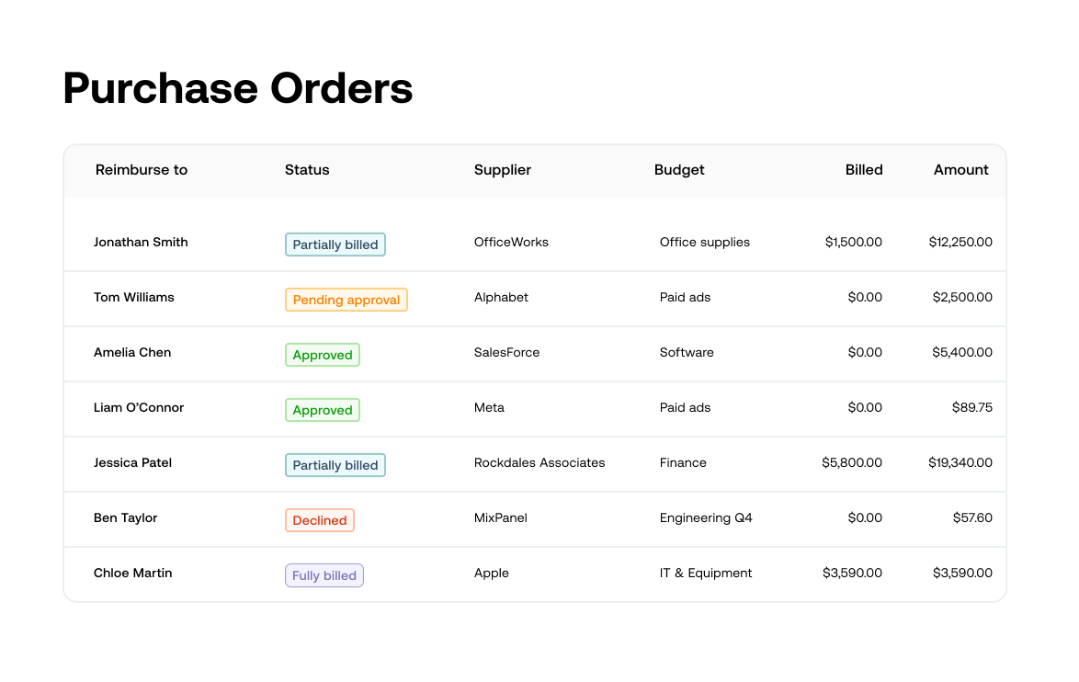Click the Purchase Orders page heading
The image size is (1079, 682).
[x=237, y=88]
